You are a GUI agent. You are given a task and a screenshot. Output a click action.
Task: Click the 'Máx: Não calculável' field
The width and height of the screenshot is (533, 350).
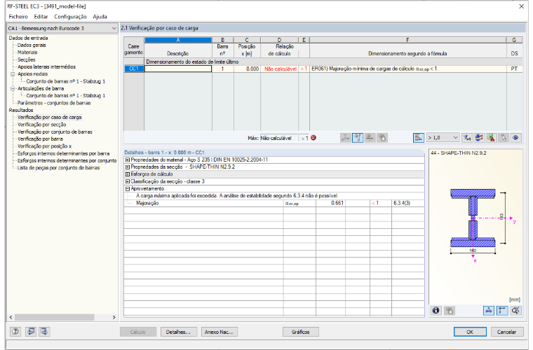(278, 138)
